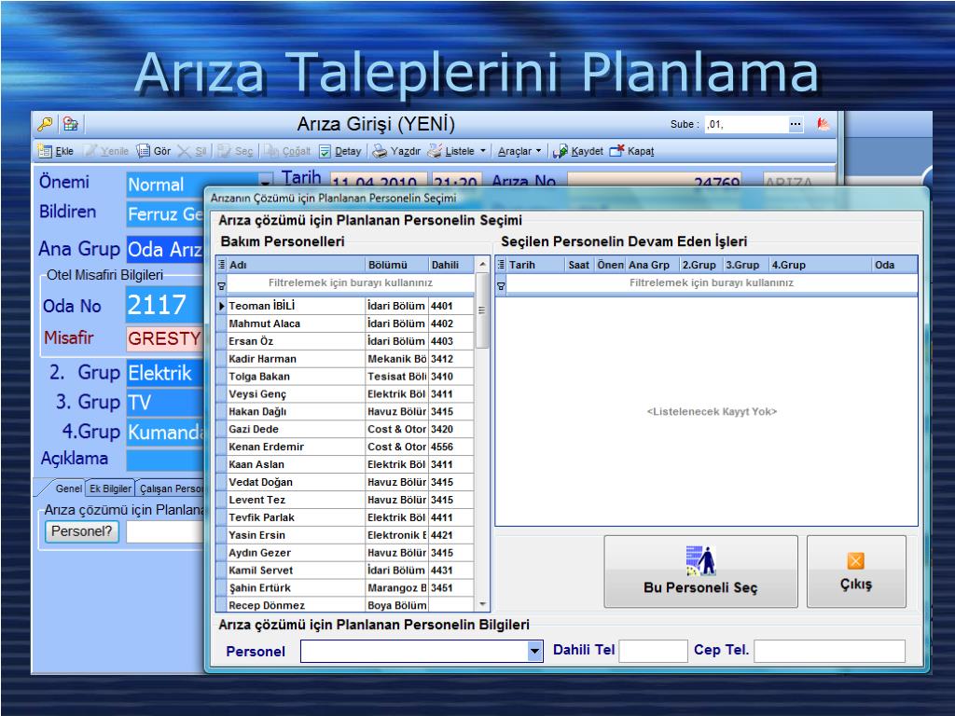Click the Personel? button
This screenshot has height=716, width=955.
82,531
